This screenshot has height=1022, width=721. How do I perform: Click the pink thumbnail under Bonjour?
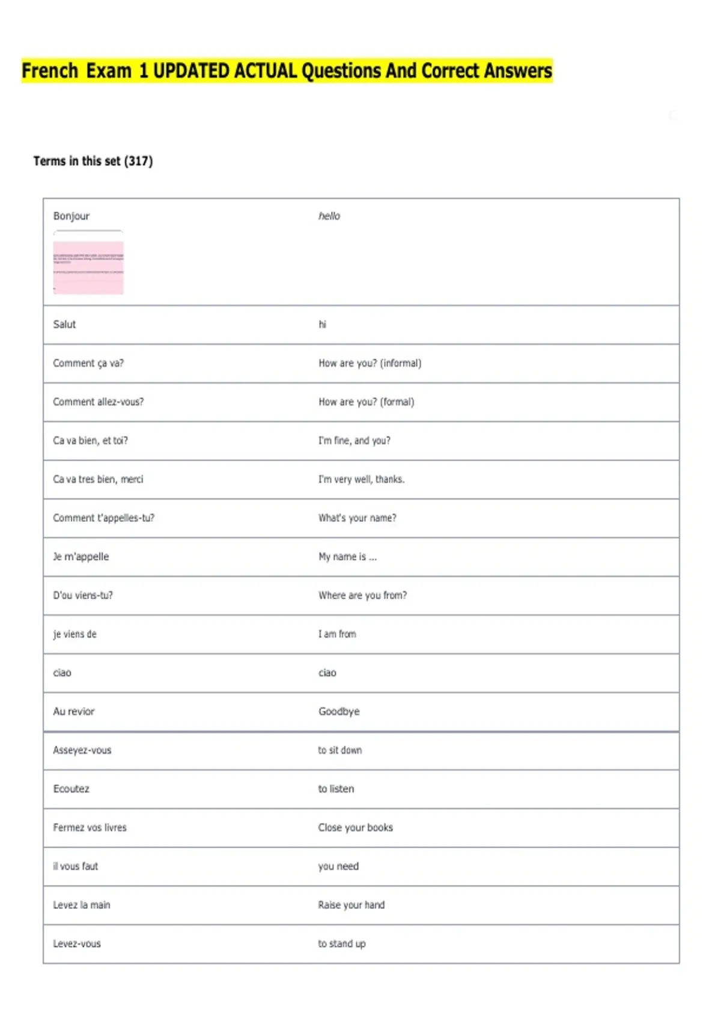click(88, 268)
